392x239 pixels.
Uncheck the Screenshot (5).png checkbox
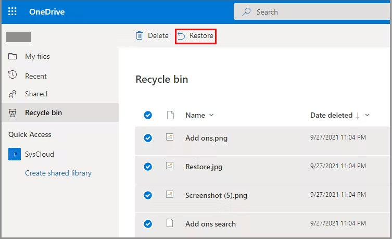[148, 195]
